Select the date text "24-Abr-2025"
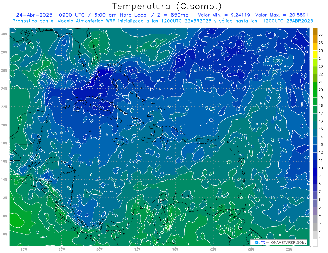Image resolution: width=328 pixels, height=253 pixels. click(34, 15)
